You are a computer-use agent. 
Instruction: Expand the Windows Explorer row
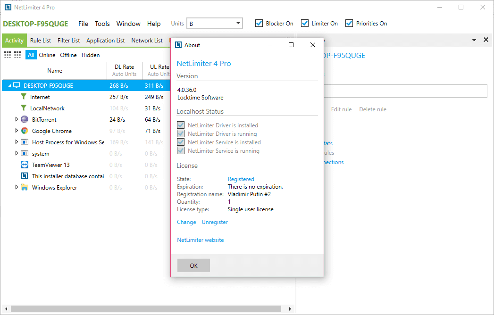click(x=17, y=187)
